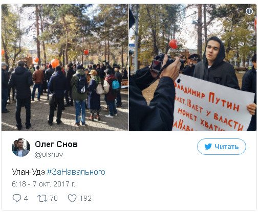Click the reply count 4
Screen dimensions: 259x212
pyautogui.click(x=26, y=198)
